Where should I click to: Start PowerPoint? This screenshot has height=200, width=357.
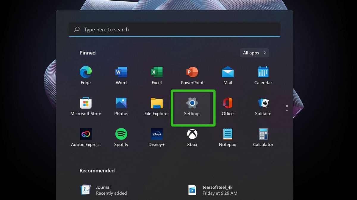click(x=192, y=72)
